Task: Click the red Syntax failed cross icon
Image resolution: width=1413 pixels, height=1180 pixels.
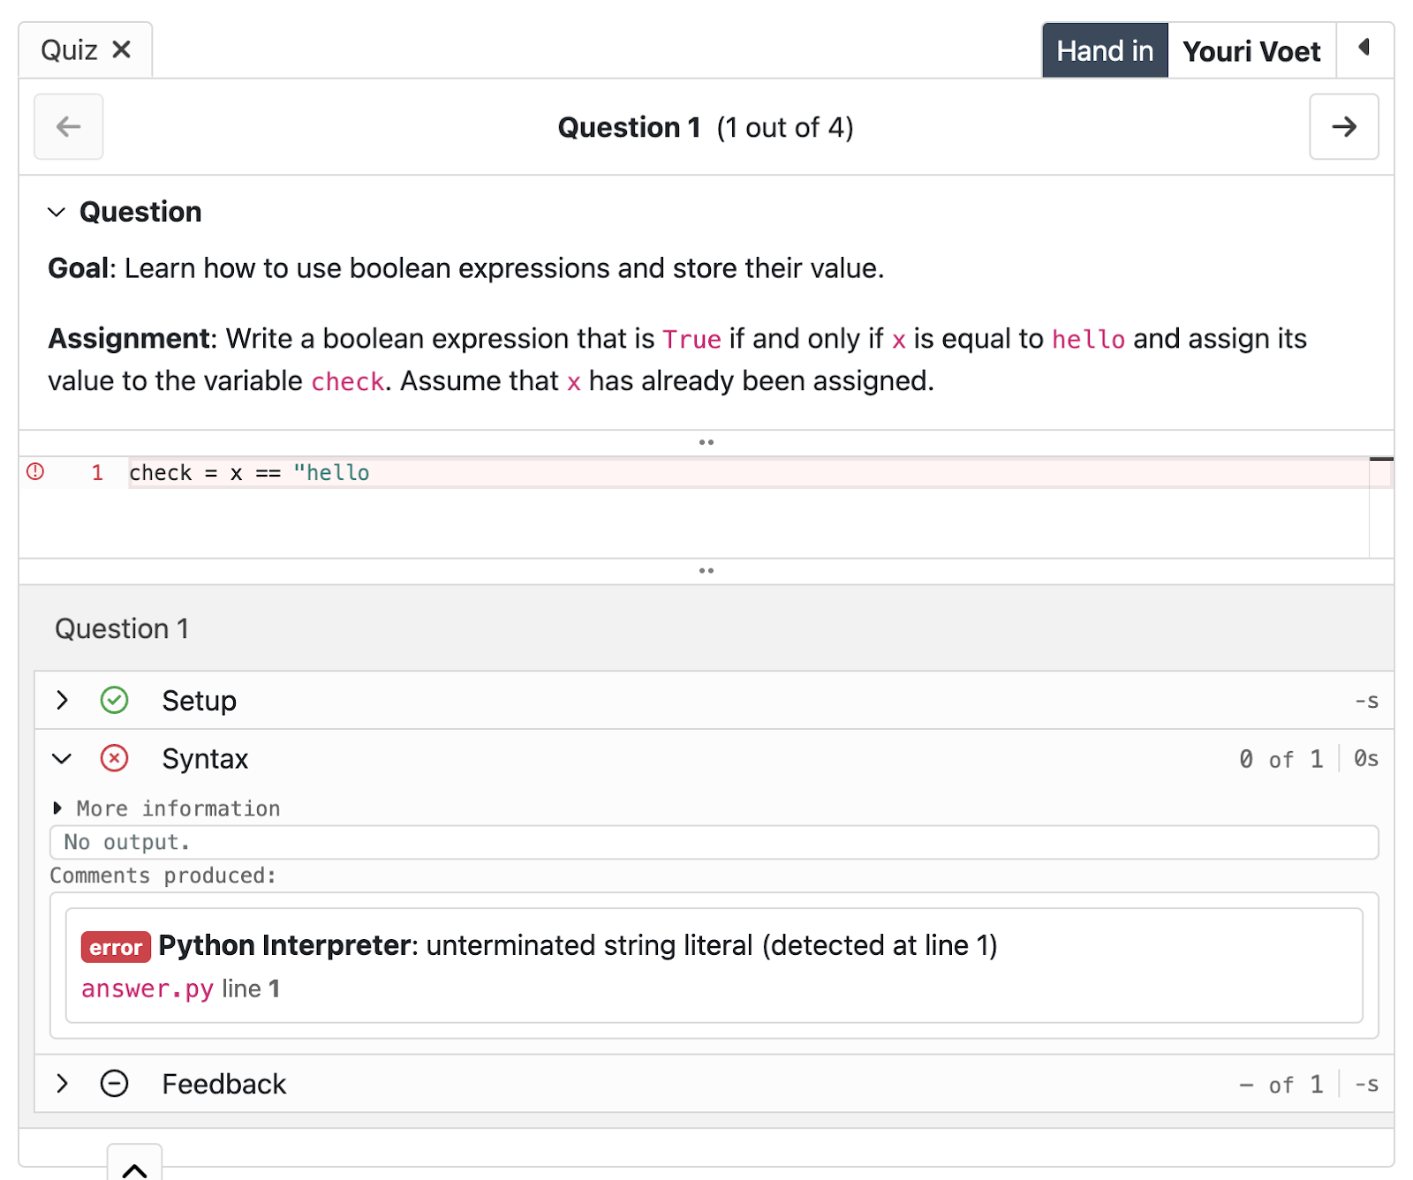Action: pyautogui.click(x=115, y=758)
